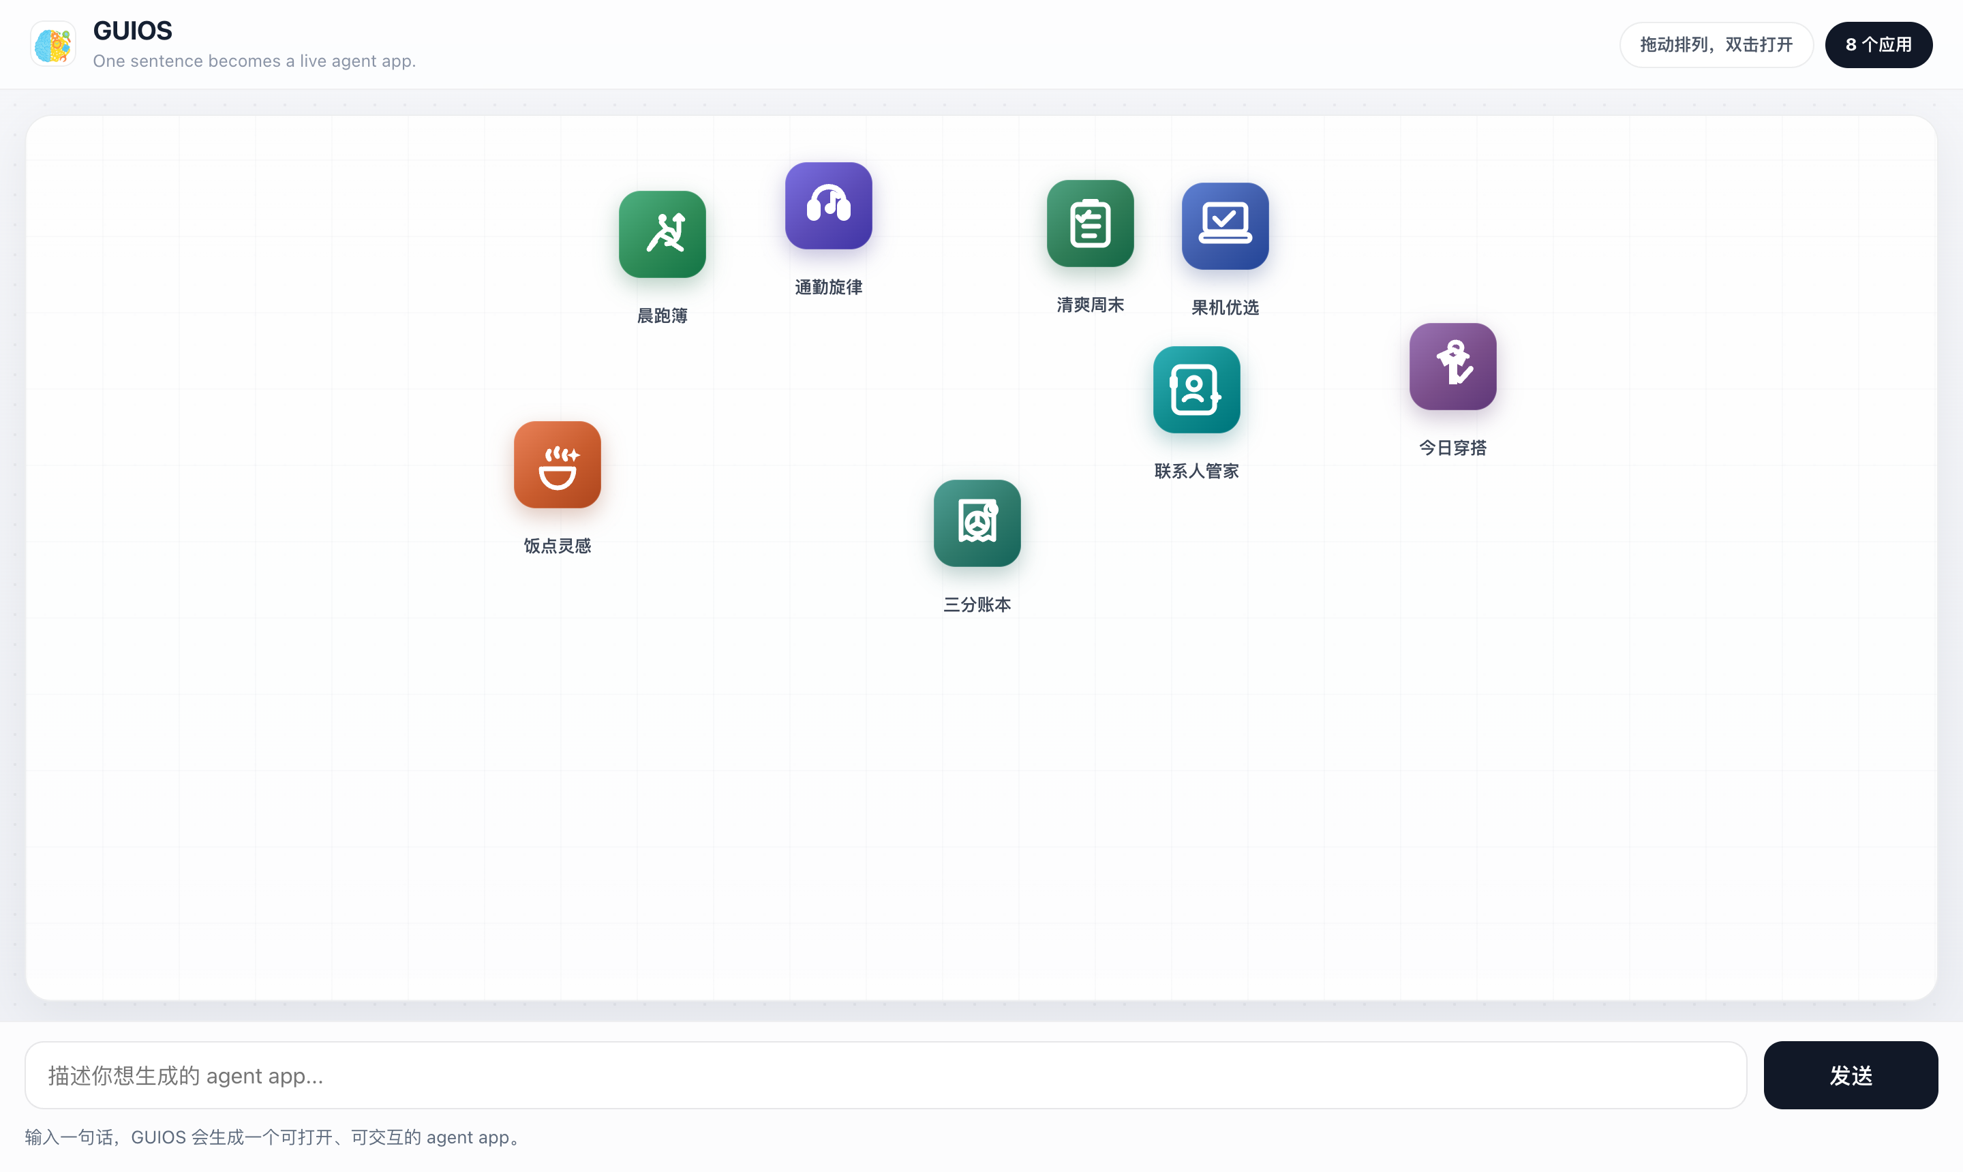Click the 饭点灵感 steaming bowl icon
This screenshot has width=1963, height=1172.
[x=557, y=465]
